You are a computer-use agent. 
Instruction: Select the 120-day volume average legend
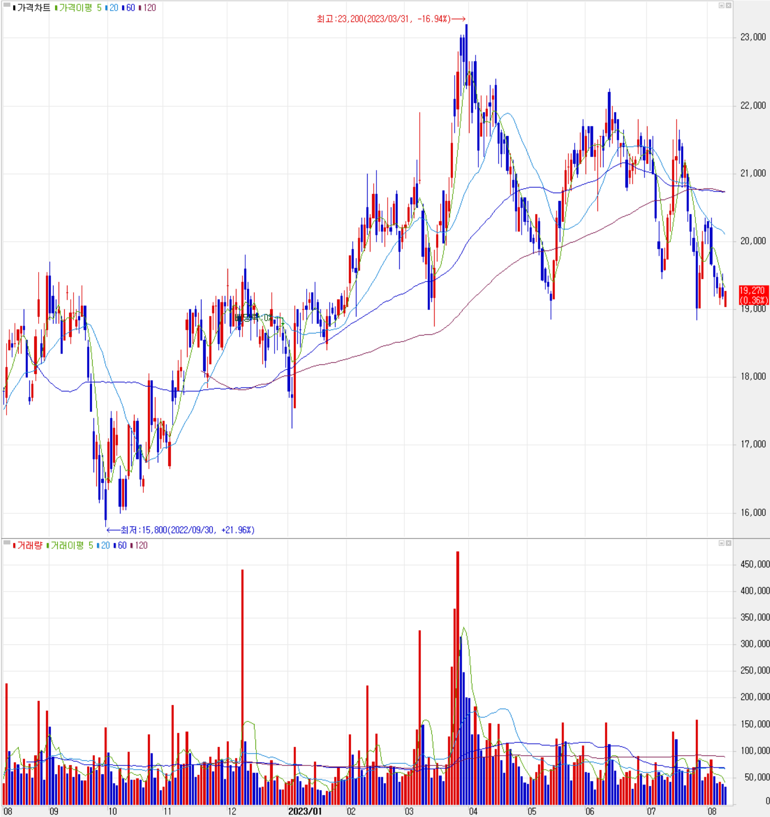pos(139,545)
